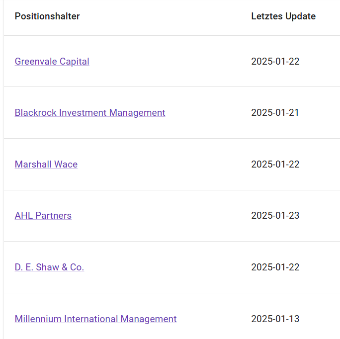
Task: Visit the D. E. Shaw & Co. link
Action: (49, 267)
